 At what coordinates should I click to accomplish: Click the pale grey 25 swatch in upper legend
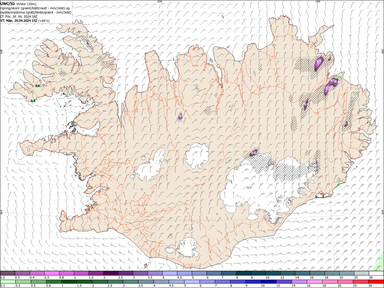(361, 273)
